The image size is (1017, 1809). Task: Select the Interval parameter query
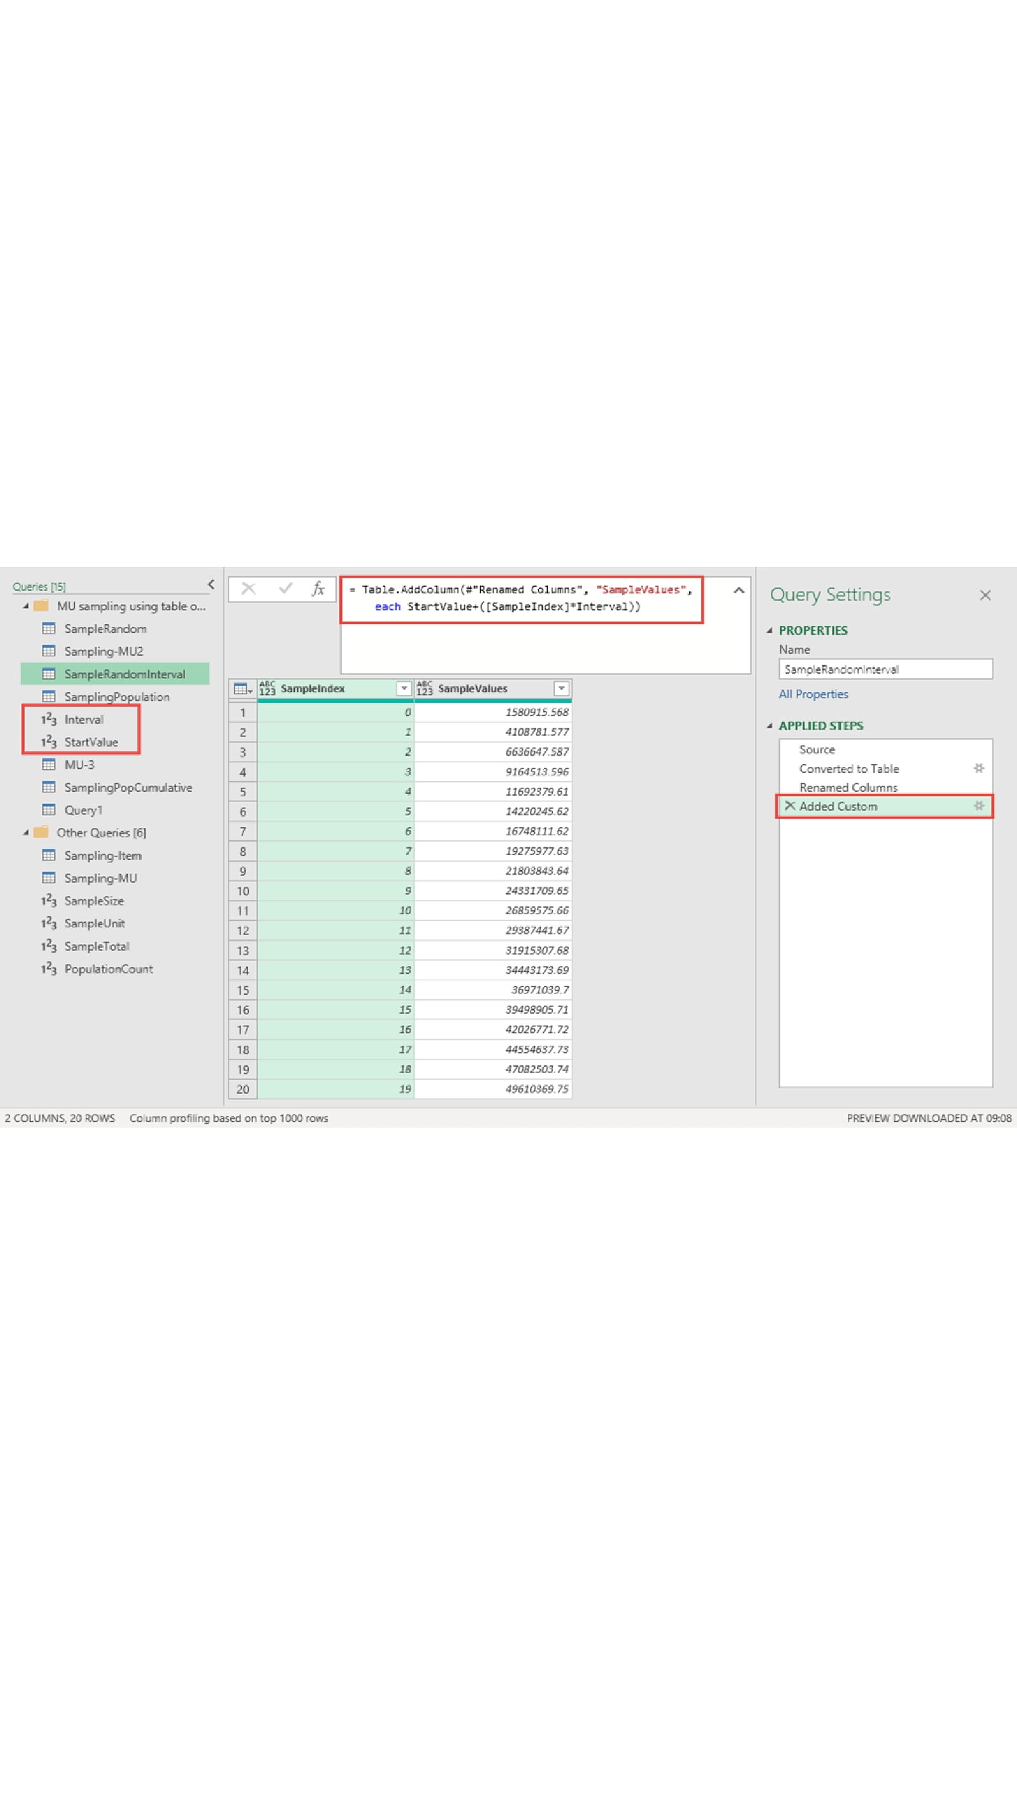click(x=83, y=719)
